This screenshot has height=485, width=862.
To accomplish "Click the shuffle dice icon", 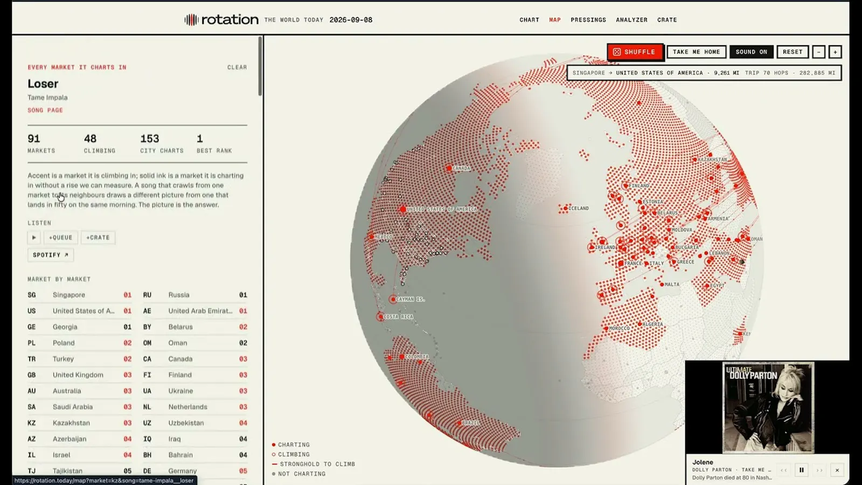I will tap(617, 52).
